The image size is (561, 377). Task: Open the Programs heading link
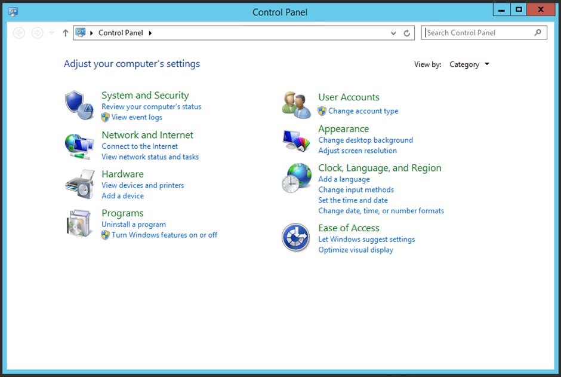coord(123,213)
